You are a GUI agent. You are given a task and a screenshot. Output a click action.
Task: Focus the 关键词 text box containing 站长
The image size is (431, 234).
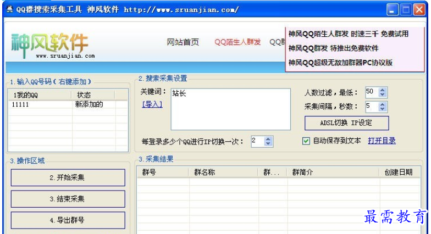point(231,109)
